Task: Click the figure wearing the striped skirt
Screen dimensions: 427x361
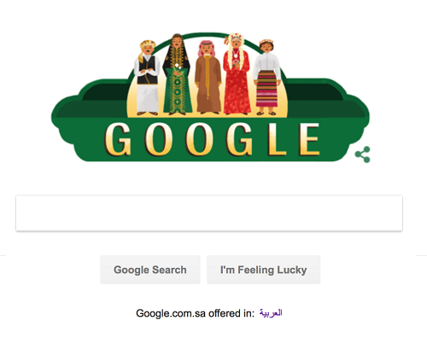Action: 267,78
